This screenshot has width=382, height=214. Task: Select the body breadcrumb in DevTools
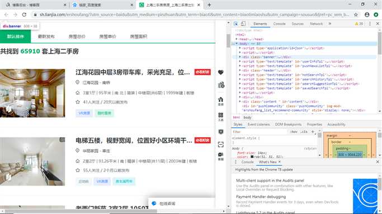247,118
